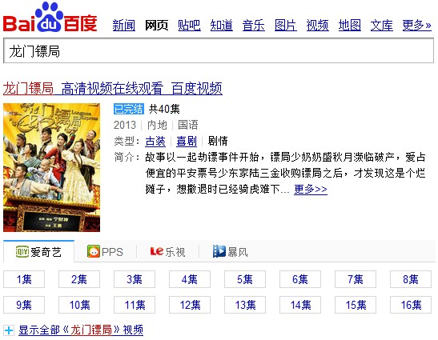Open 视频 in the navigation bar
This screenshot has height=340, width=438.
coord(317,25)
